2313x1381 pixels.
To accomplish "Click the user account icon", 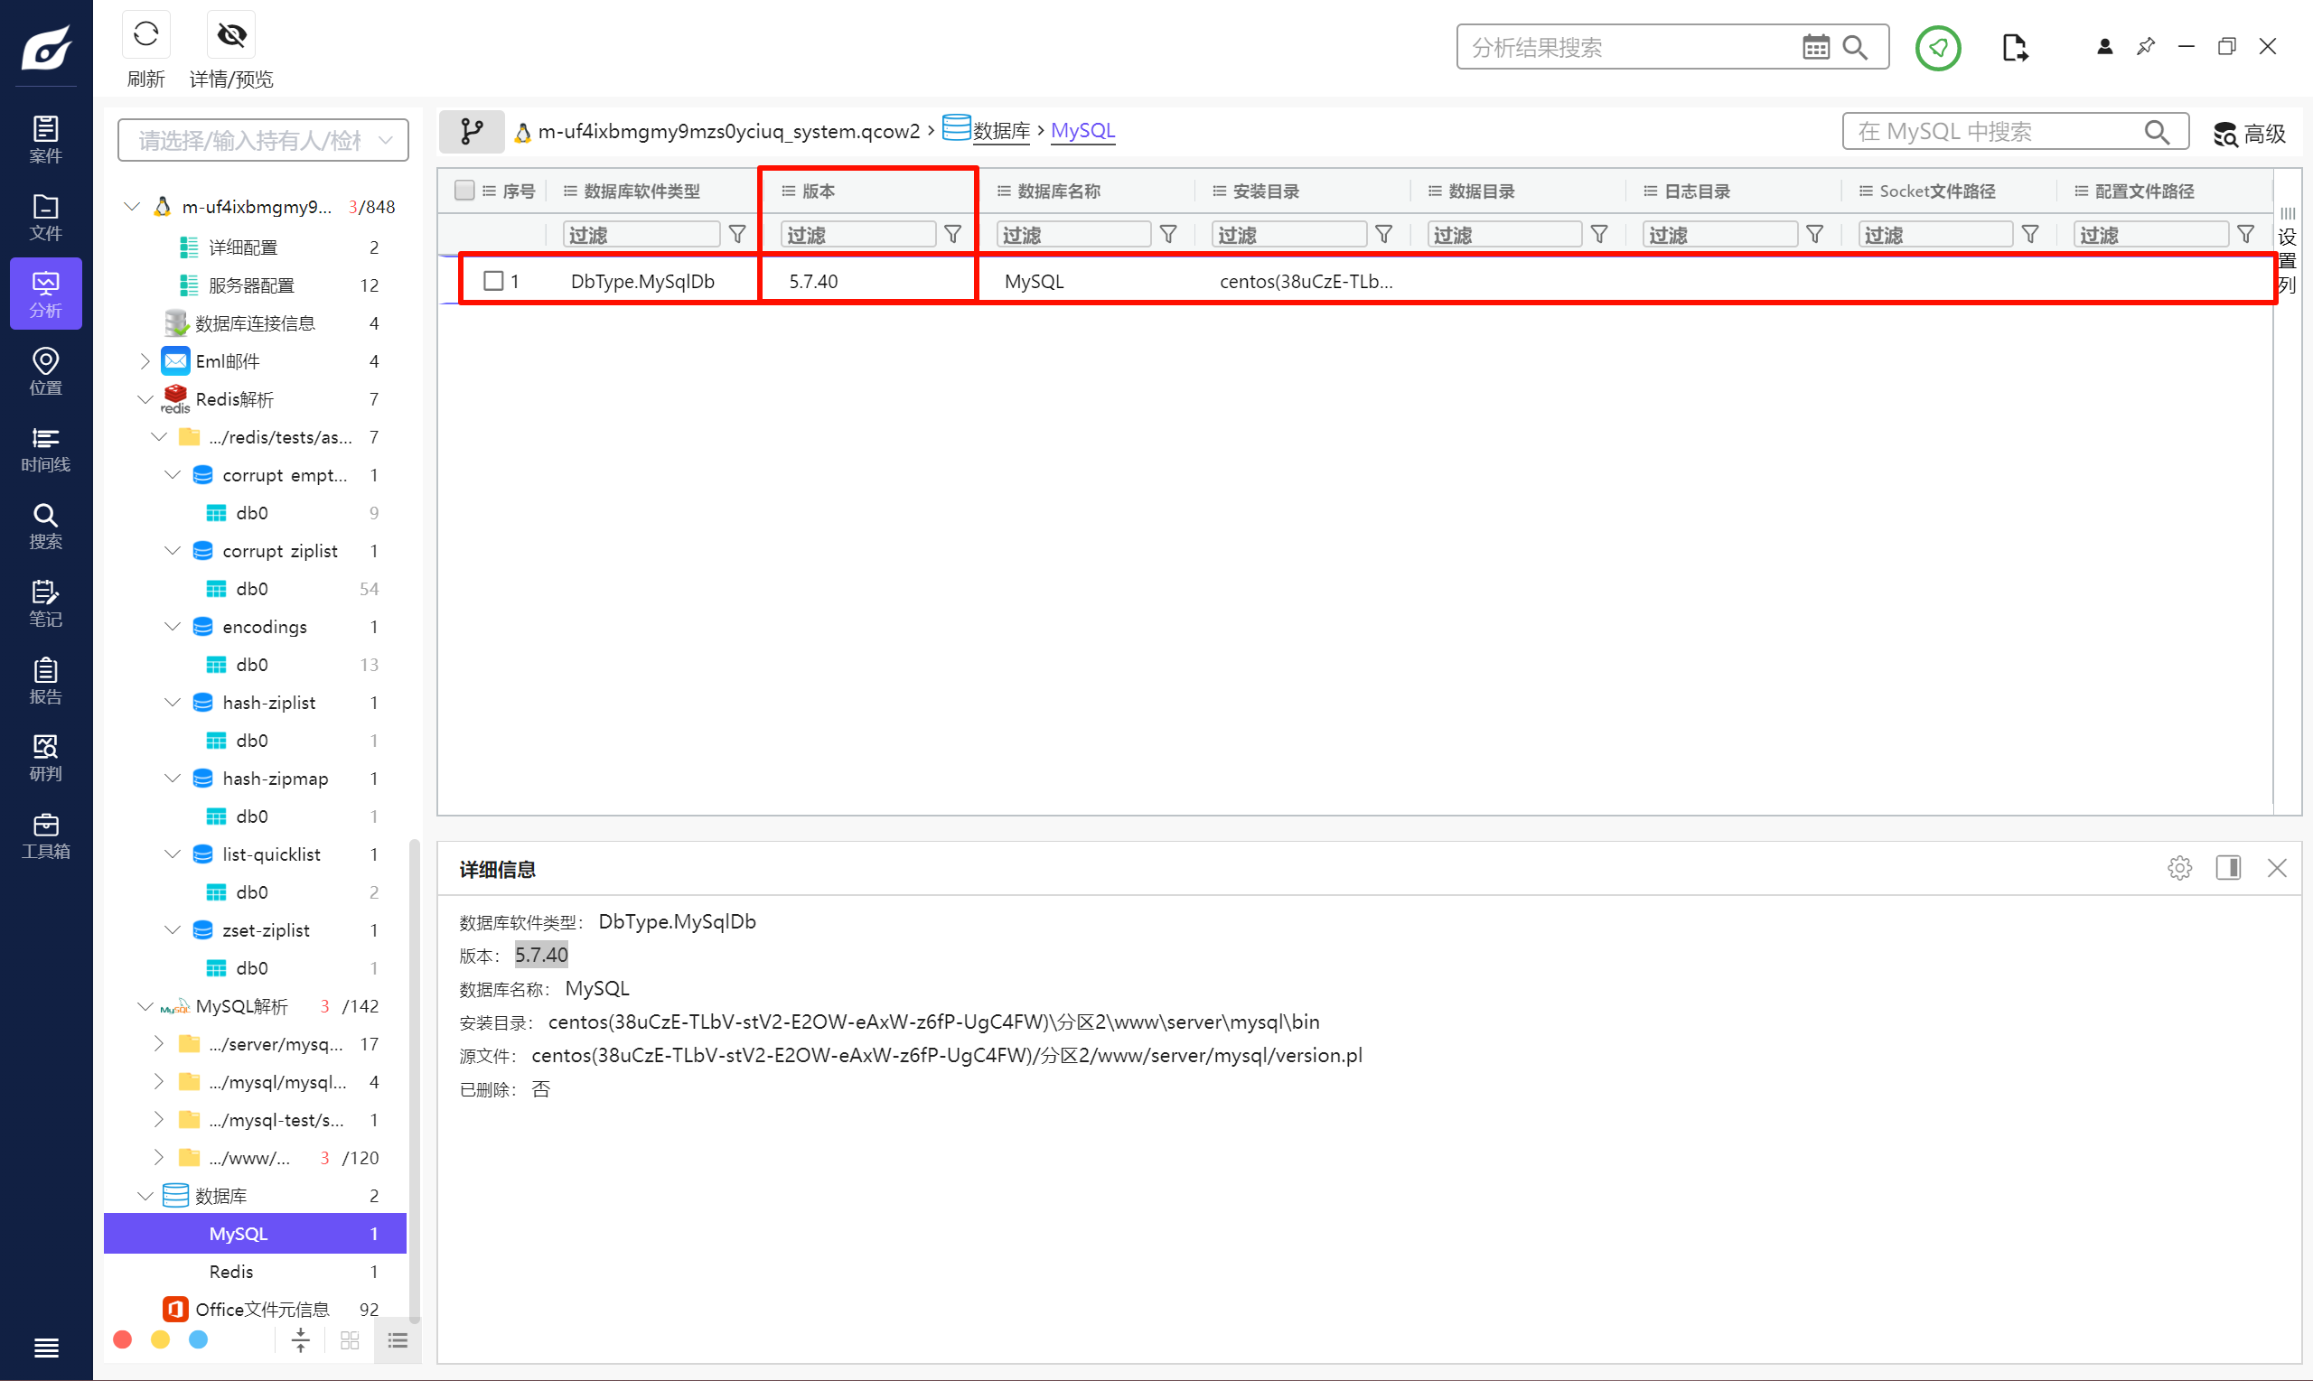I will click(2103, 45).
